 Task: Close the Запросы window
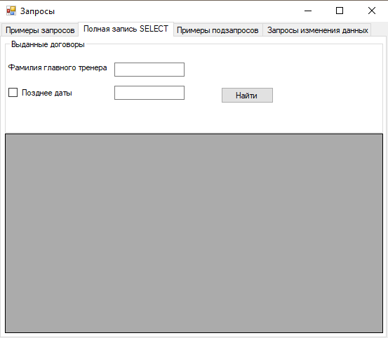pos(372,11)
